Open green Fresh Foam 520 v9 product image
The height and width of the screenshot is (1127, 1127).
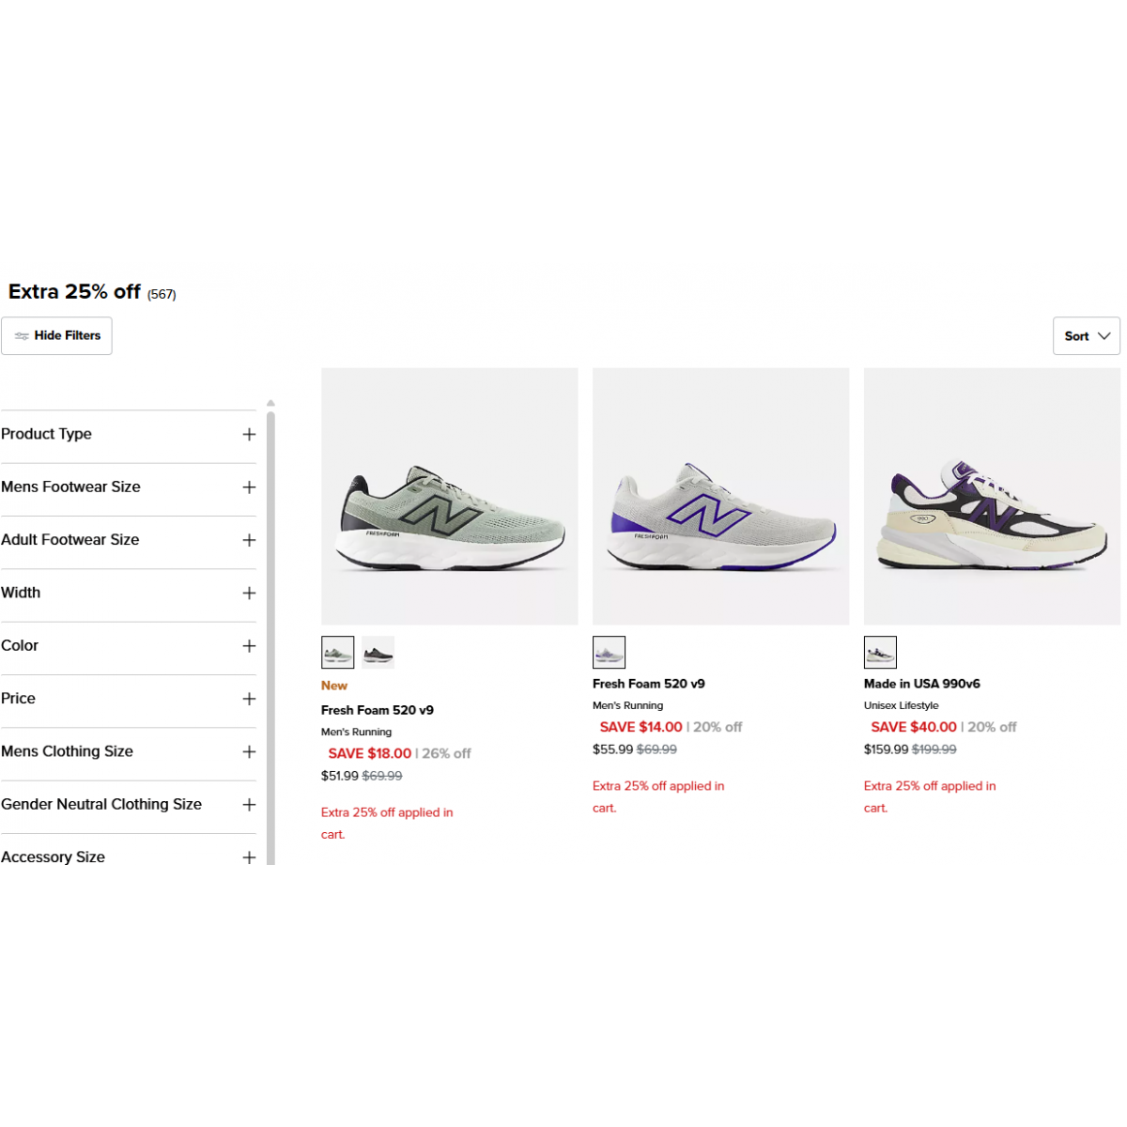click(449, 496)
